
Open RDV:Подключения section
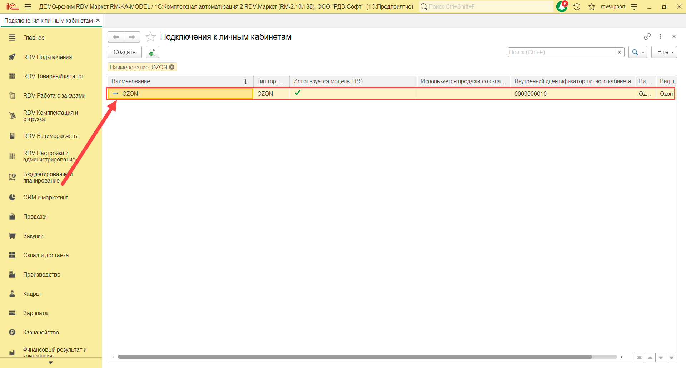click(x=51, y=57)
